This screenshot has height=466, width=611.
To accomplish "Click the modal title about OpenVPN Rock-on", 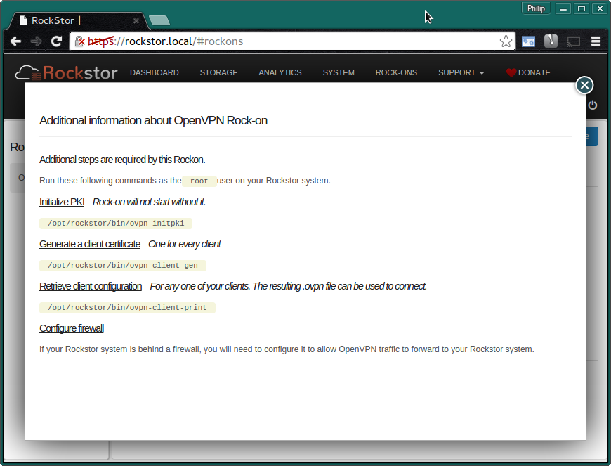I will [x=153, y=120].
